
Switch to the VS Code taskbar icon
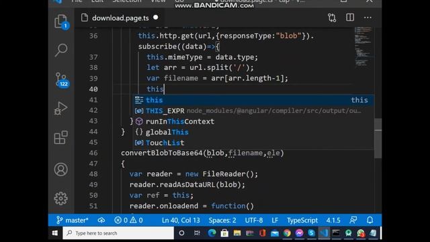coord(324,233)
